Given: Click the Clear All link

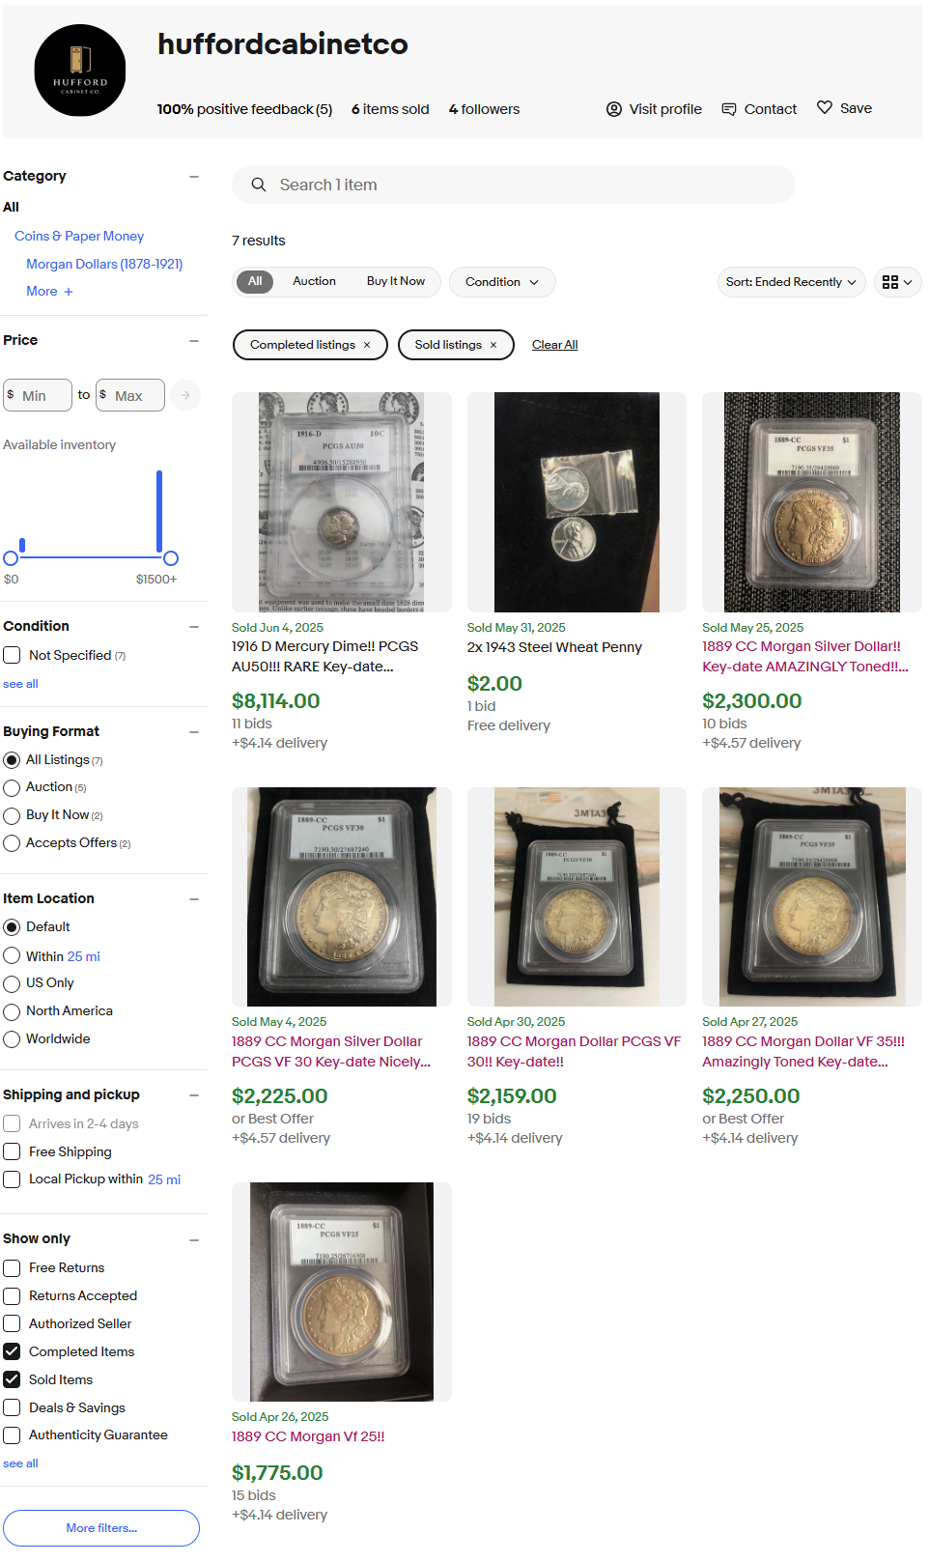Looking at the screenshot, I should (554, 345).
